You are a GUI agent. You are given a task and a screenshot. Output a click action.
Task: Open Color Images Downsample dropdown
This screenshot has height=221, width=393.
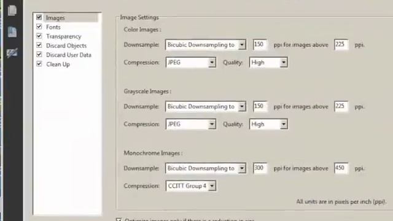[x=206, y=45]
